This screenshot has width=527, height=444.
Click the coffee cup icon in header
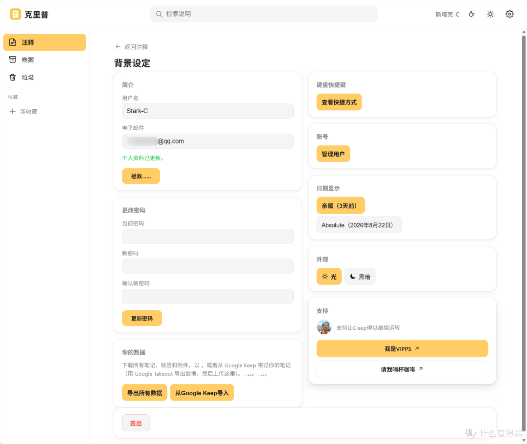pyautogui.click(x=471, y=14)
